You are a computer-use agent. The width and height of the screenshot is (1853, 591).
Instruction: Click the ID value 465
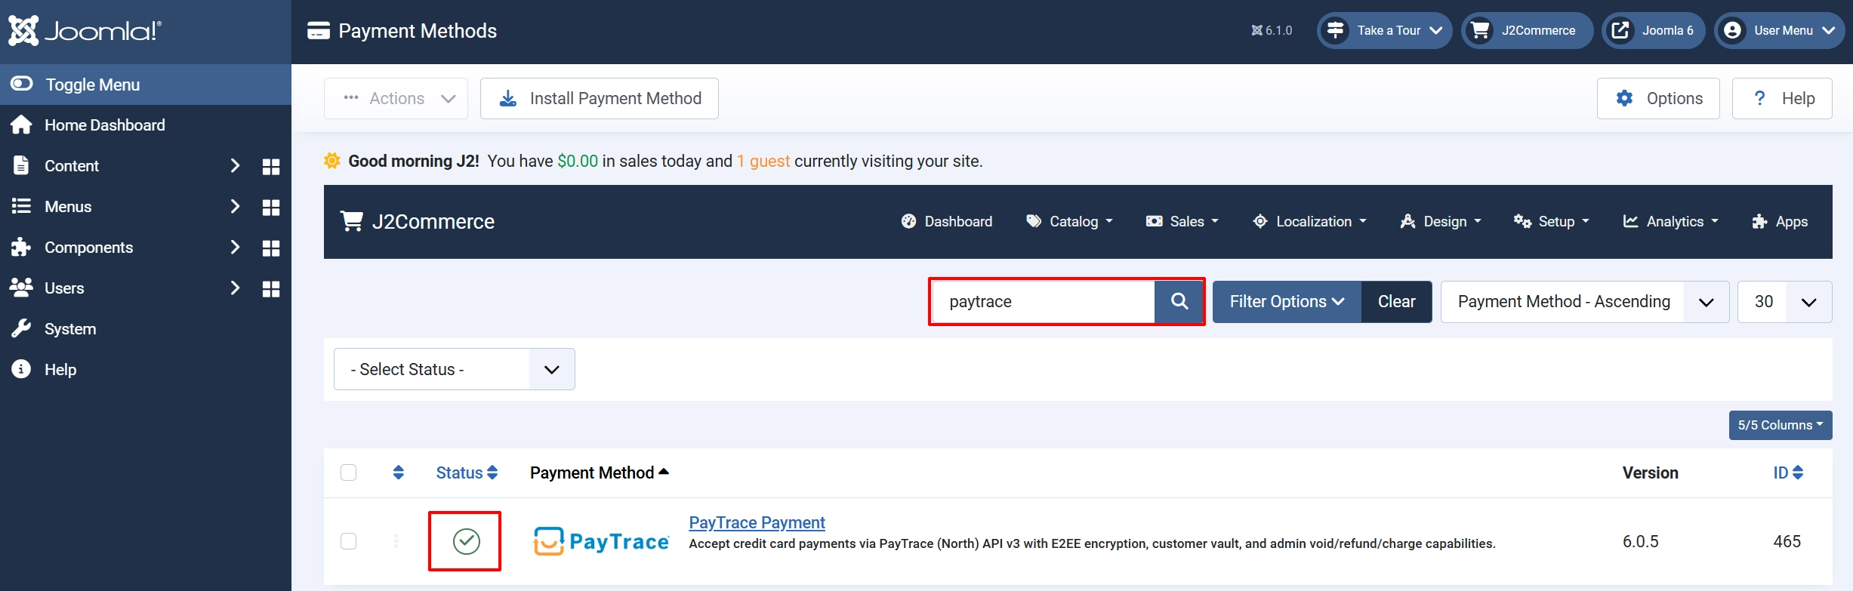coord(1787,541)
